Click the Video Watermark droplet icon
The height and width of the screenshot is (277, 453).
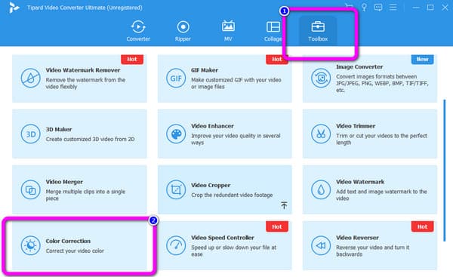pyautogui.click(x=321, y=189)
